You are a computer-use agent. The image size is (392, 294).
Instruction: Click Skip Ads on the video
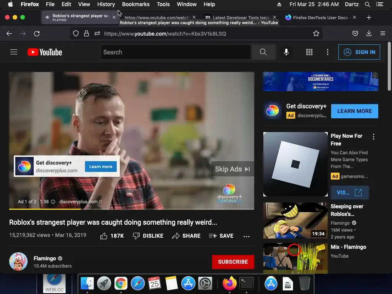click(232, 169)
